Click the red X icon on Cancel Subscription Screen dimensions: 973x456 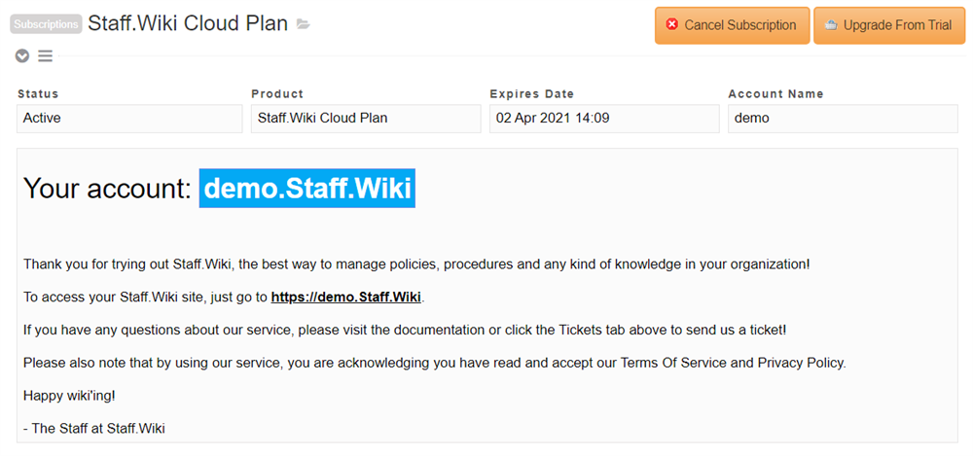pyautogui.click(x=672, y=25)
